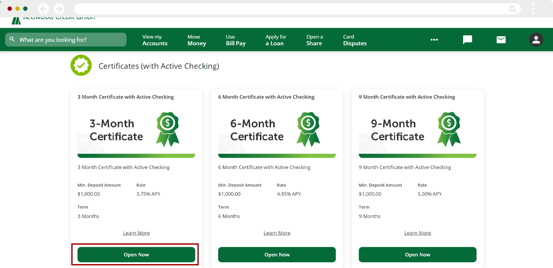Click the '6 Months' term value
The image size is (553, 268).
coord(229,216)
